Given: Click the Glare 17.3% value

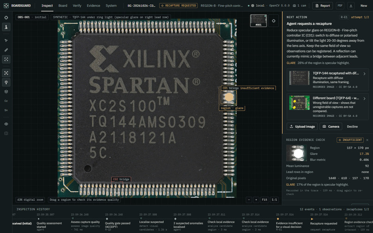Looking at the screenshot, I should (x=364, y=154).
